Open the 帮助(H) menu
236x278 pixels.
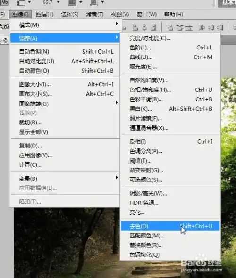click(174, 14)
